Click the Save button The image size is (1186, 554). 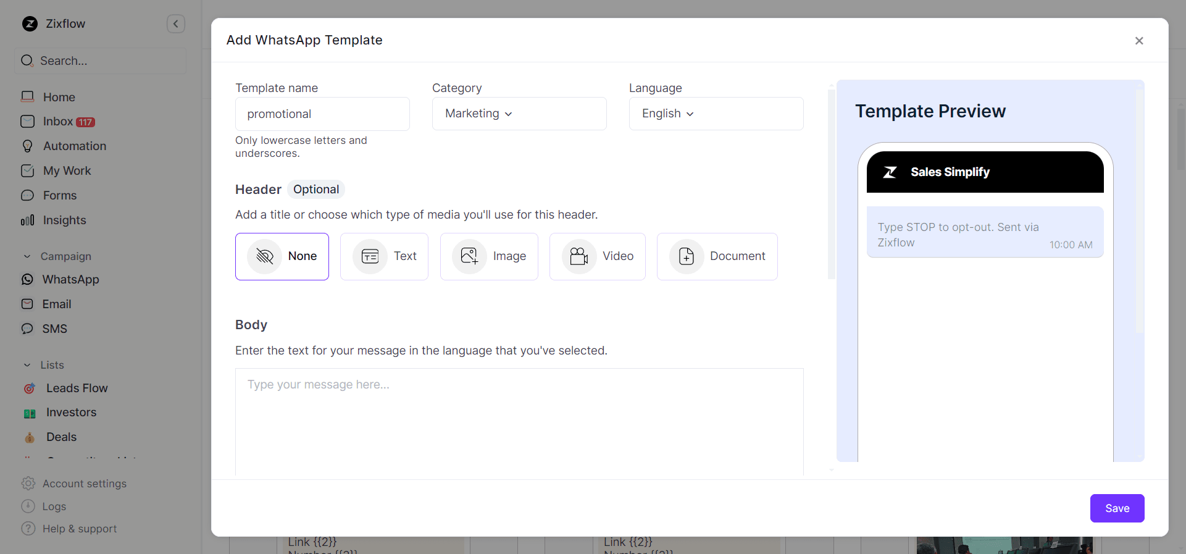(x=1117, y=508)
